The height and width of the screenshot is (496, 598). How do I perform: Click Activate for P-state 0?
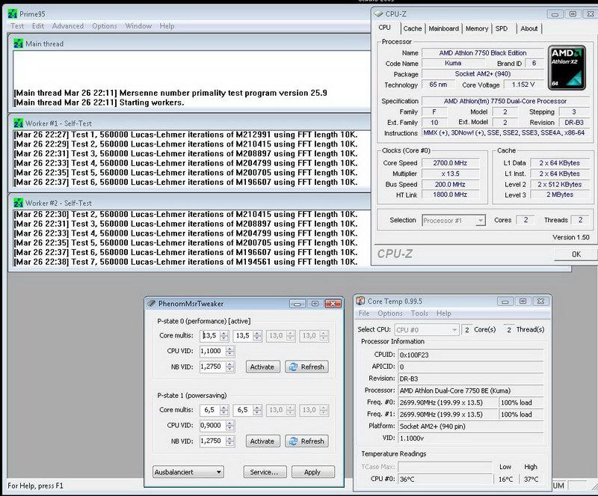[x=262, y=367]
